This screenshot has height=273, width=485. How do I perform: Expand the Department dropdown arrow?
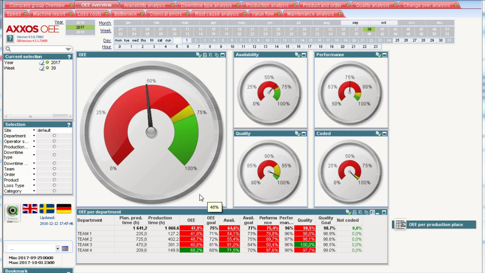pos(34,136)
